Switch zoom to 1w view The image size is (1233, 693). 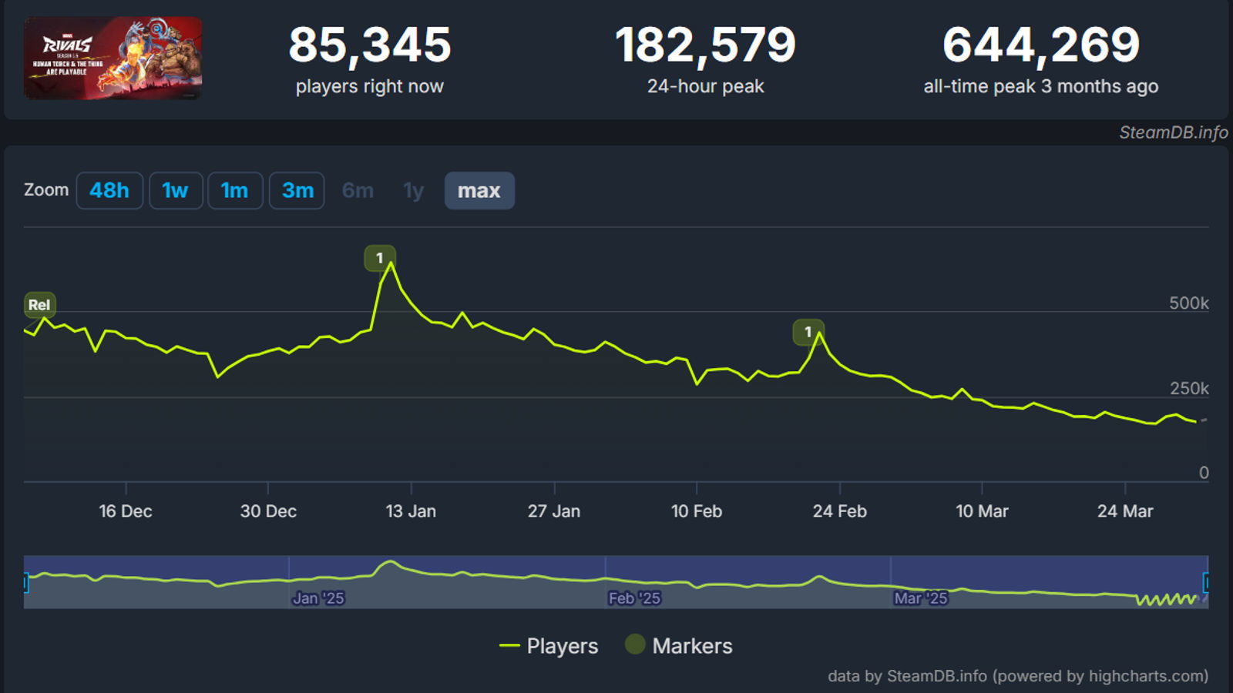[x=176, y=190]
